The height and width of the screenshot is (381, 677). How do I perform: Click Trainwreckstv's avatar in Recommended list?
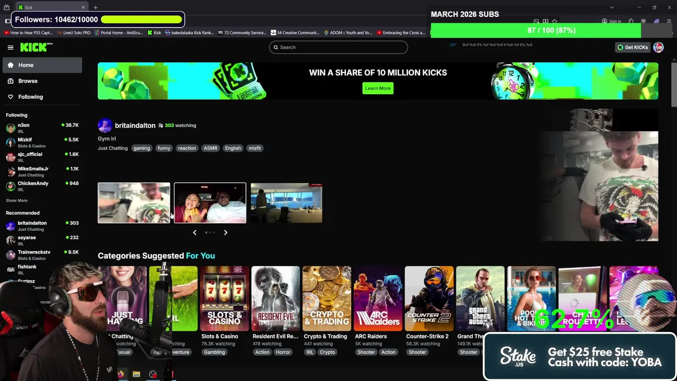(11, 255)
